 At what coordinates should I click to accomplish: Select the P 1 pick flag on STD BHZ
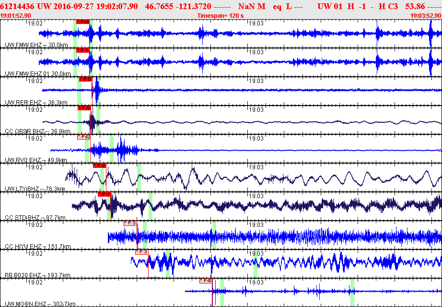pyautogui.click(x=105, y=194)
